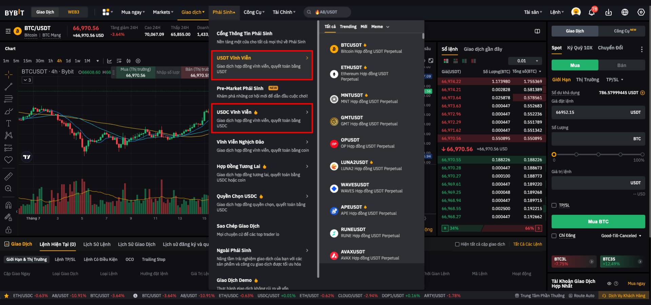
Task: Select the 1d chart timeframe
Action: pos(68,61)
